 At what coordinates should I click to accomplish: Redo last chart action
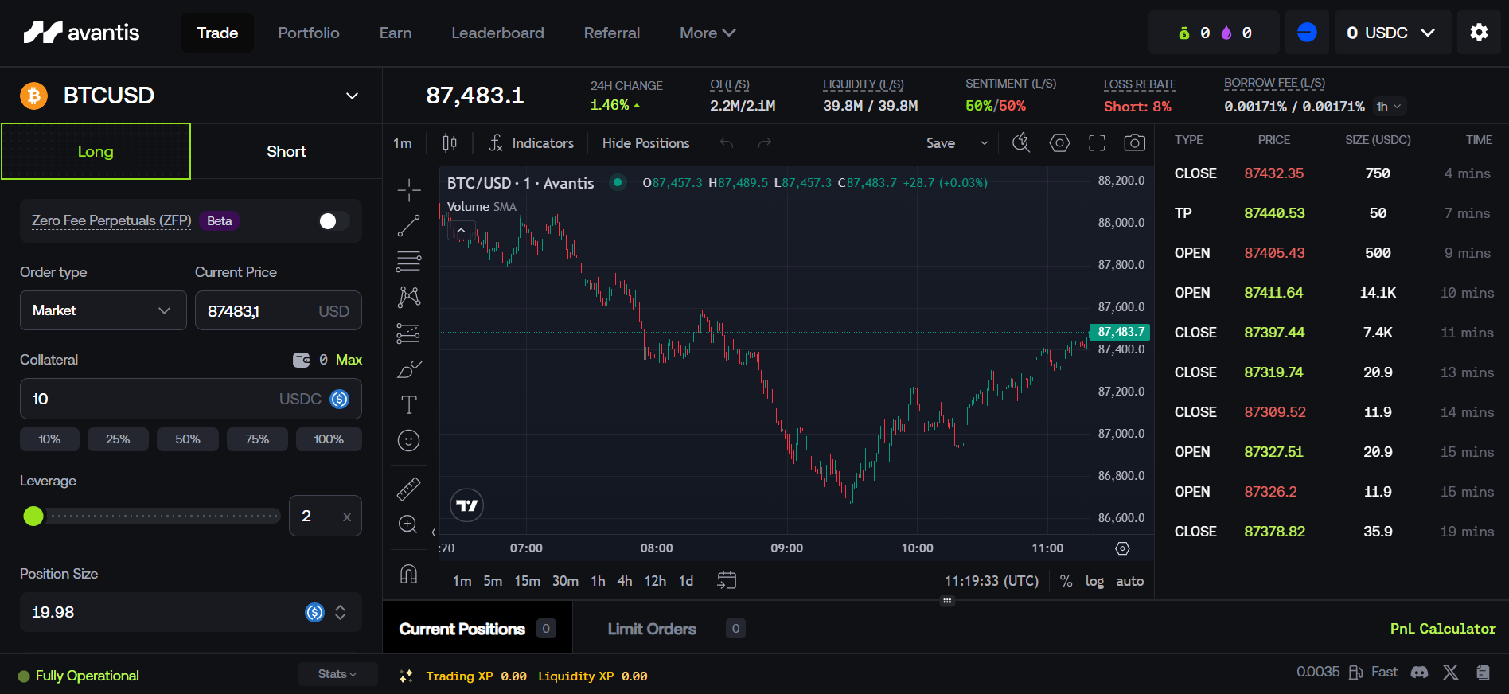(764, 143)
